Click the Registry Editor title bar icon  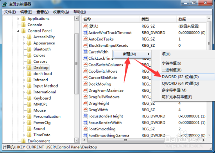(x=4, y=4)
